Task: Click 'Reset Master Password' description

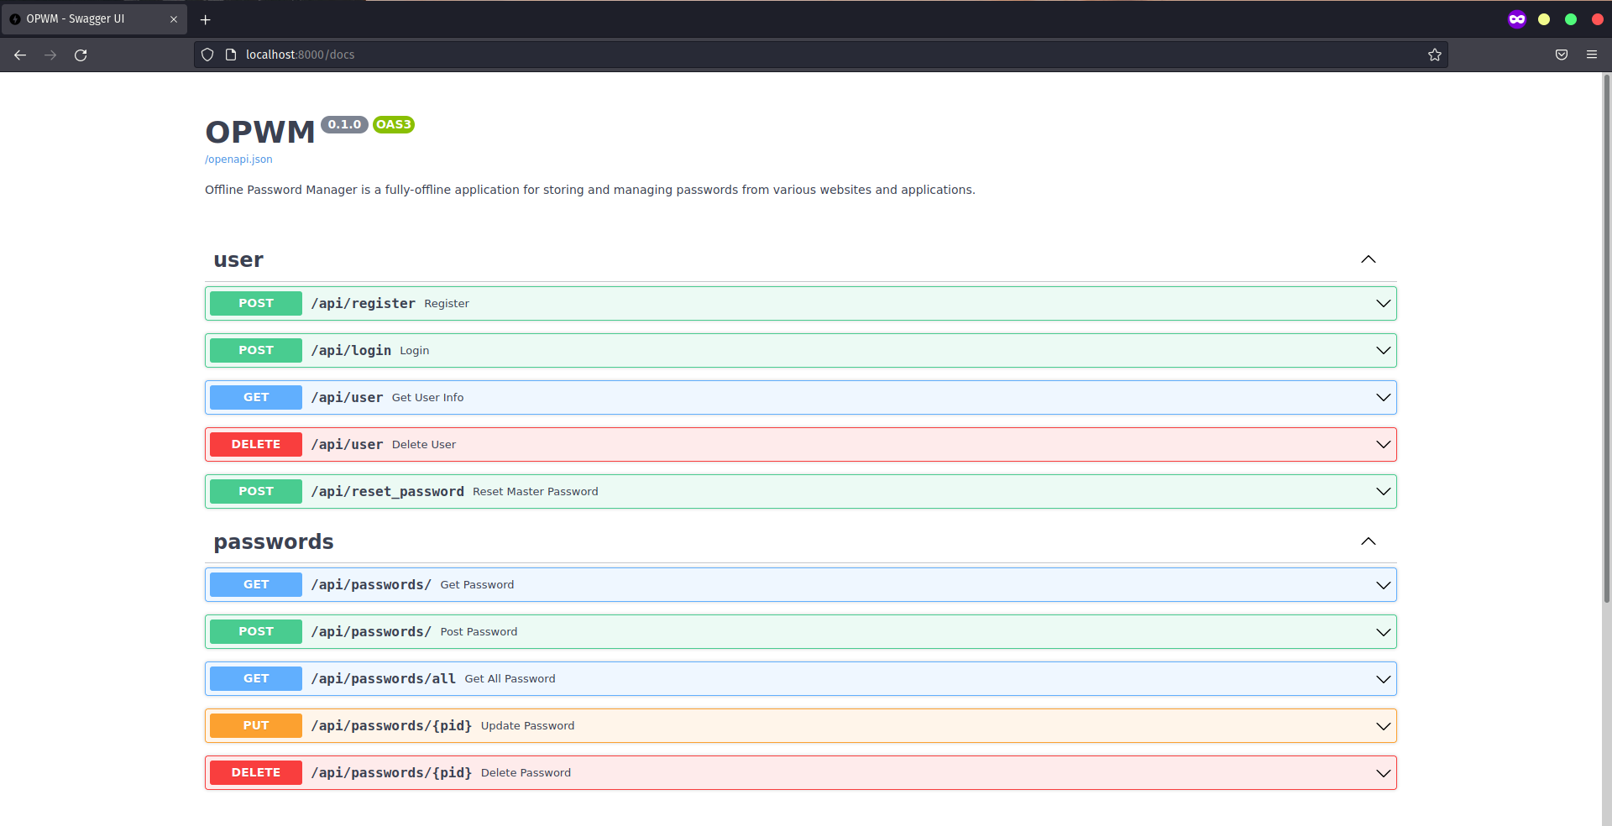Action: pyautogui.click(x=536, y=492)
